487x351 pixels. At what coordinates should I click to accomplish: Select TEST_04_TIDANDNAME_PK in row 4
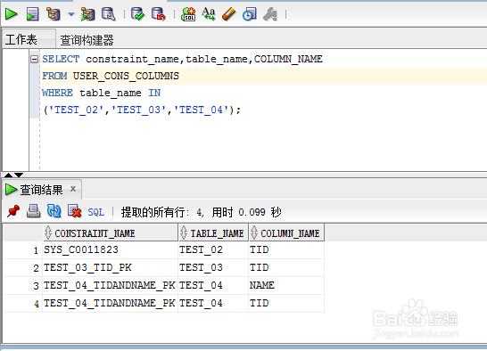[110, 303]
